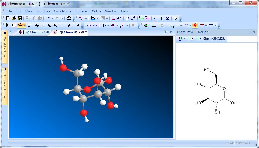Open the View menu
The image size is (259, 148).
(x=29, y=11)
